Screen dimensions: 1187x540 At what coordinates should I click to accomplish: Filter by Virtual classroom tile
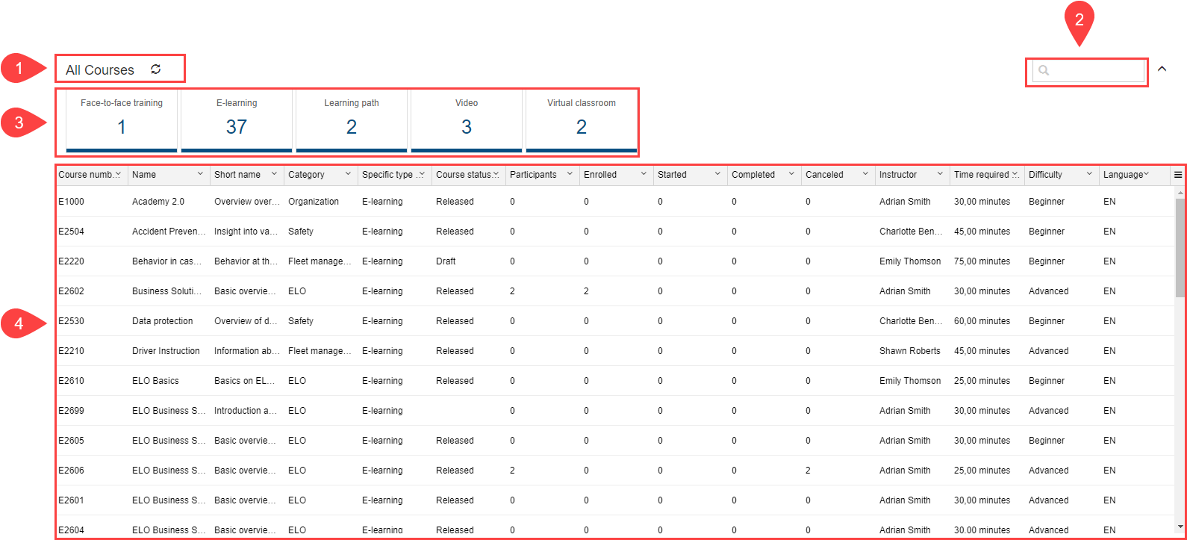click(582, 120)
